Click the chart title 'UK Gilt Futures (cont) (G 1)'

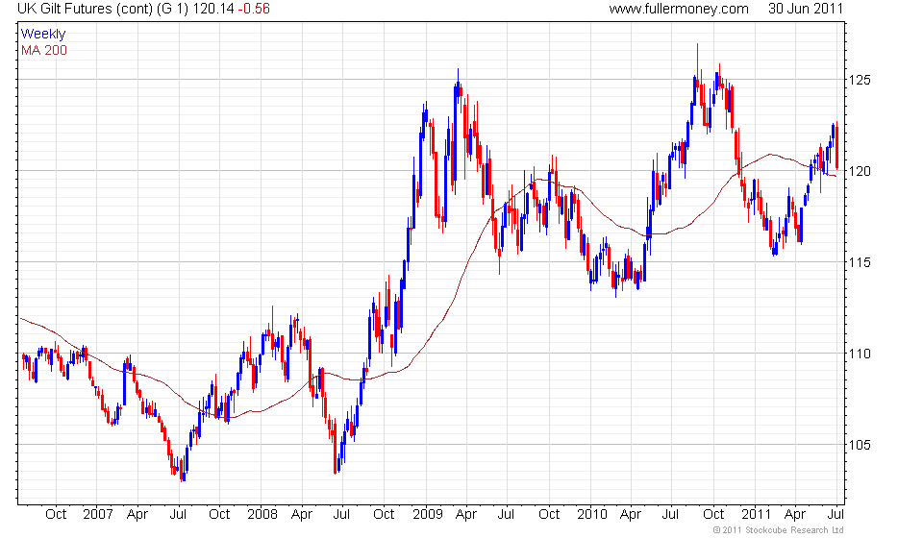tap(103, 9)
